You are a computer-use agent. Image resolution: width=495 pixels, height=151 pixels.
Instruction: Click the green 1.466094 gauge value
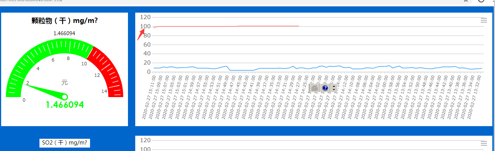pos(64,105)
